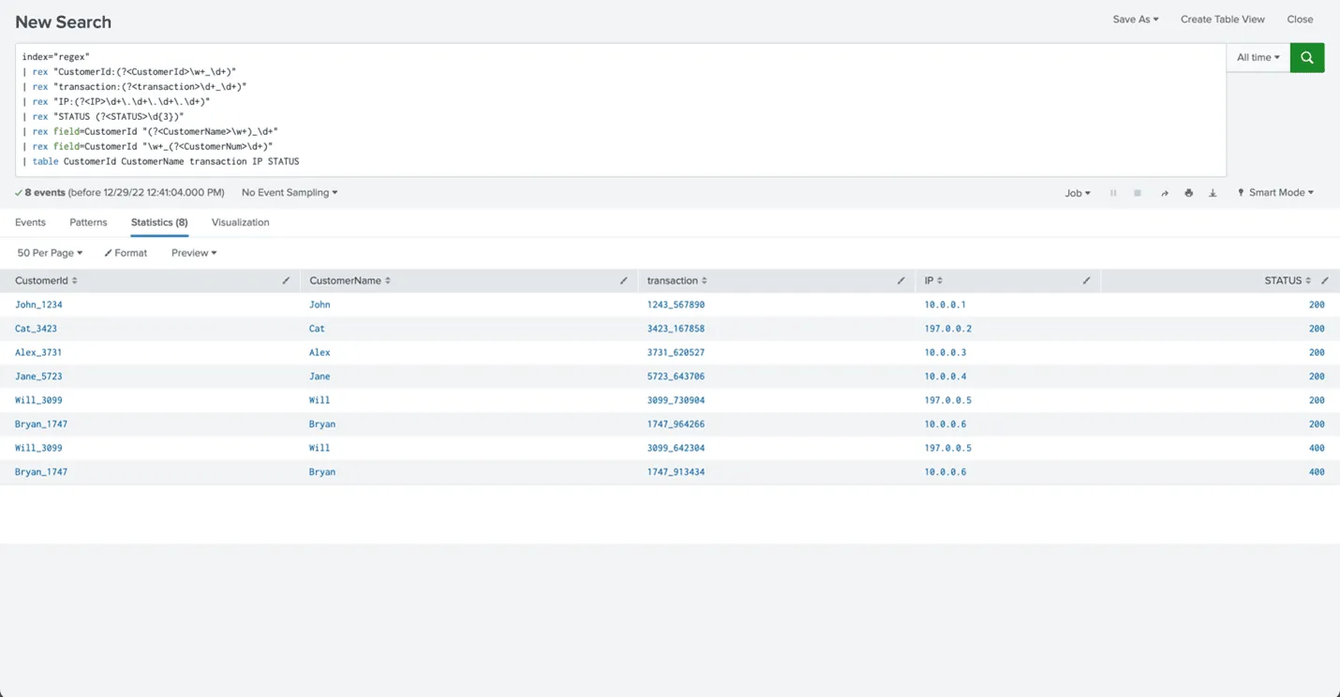This screenshot has width=1340, height=697.
Task: Switch to the Events tab
Action: point(30,223)
